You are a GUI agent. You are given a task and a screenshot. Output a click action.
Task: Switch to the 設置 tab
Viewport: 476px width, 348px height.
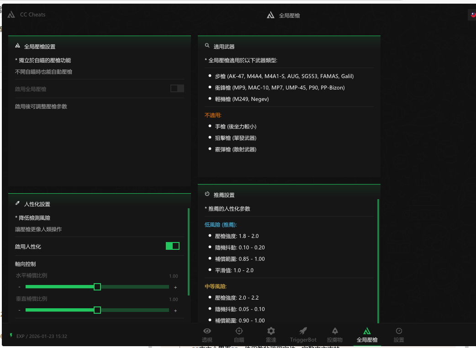point(399,335)
